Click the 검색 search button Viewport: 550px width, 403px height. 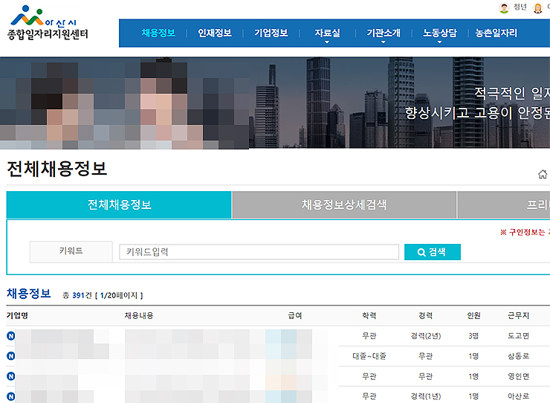[x=432, y=252]
